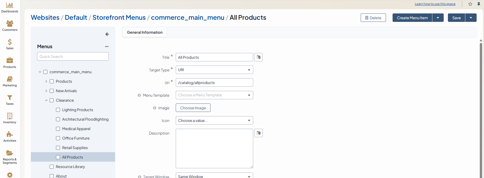Image resolution: width=484 pixels, height=178 pixels.
Task: Open the Target Type dropdown
Action: click(214, 70)
